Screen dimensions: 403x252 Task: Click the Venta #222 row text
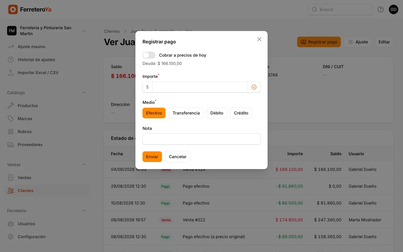tap(194, 220)
